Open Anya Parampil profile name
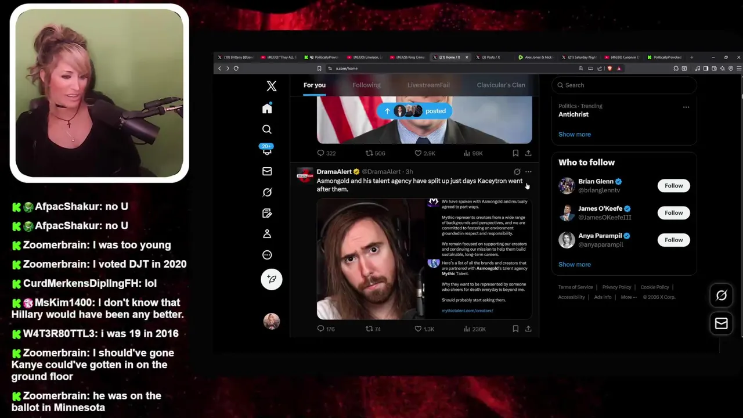743x418 pixels. [600, 236]
